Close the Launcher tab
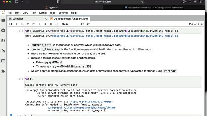This screenshot has width=207, height=116. coord(46,19)
